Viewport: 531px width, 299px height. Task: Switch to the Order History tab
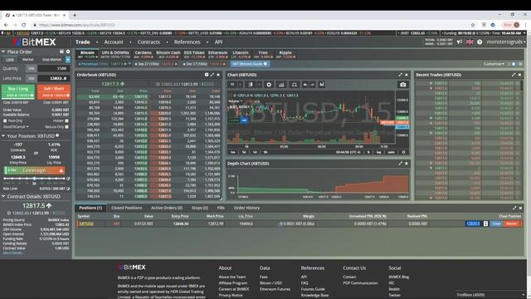pyautogui.click(x=246, y=208)
